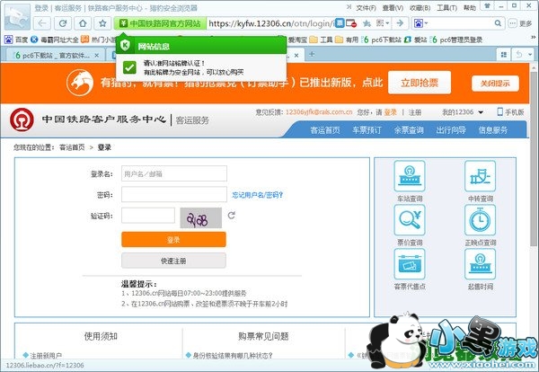Click the address bar showing kyfw.12306.cn
The image size is (539, 372).
[271, 23]
